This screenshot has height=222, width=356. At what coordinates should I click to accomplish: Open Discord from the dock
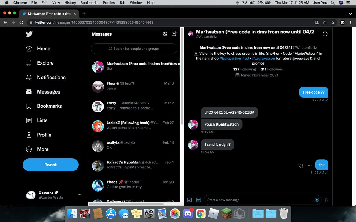[187, 213]
